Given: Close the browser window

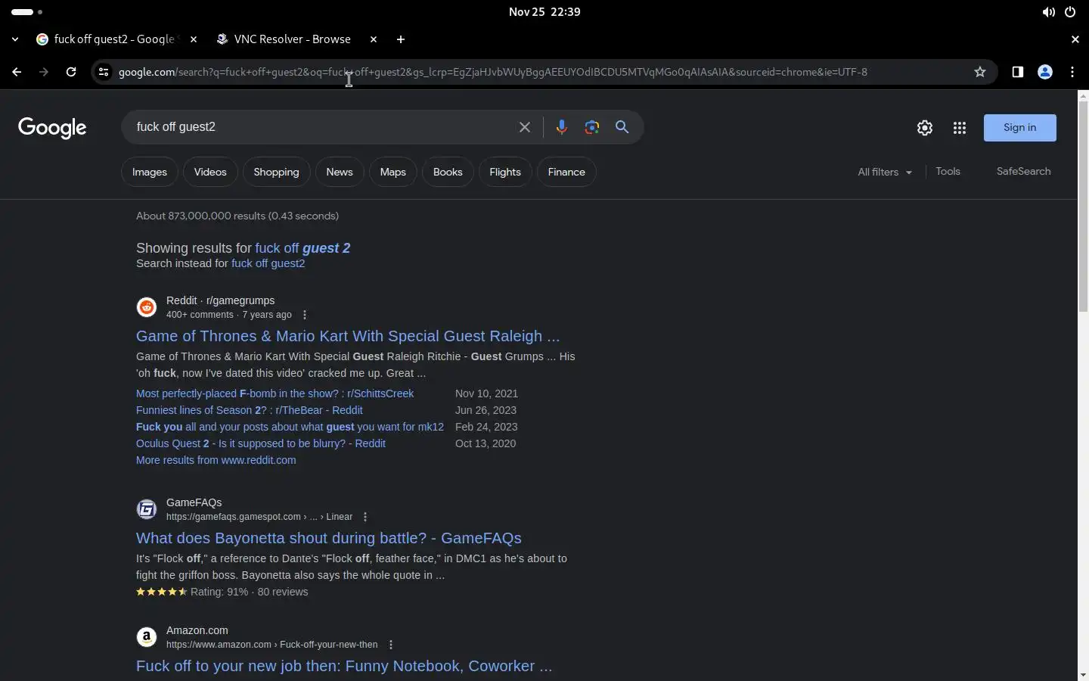Looking at the screenshot, I should (1075, 39).
